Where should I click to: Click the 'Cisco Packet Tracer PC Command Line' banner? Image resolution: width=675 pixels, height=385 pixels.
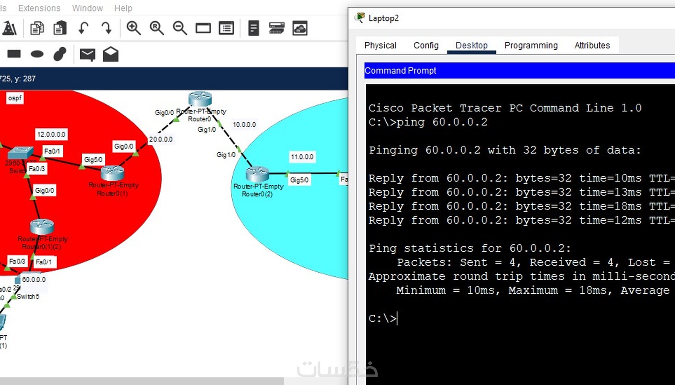pyautogui.click(x=505, y=108)
